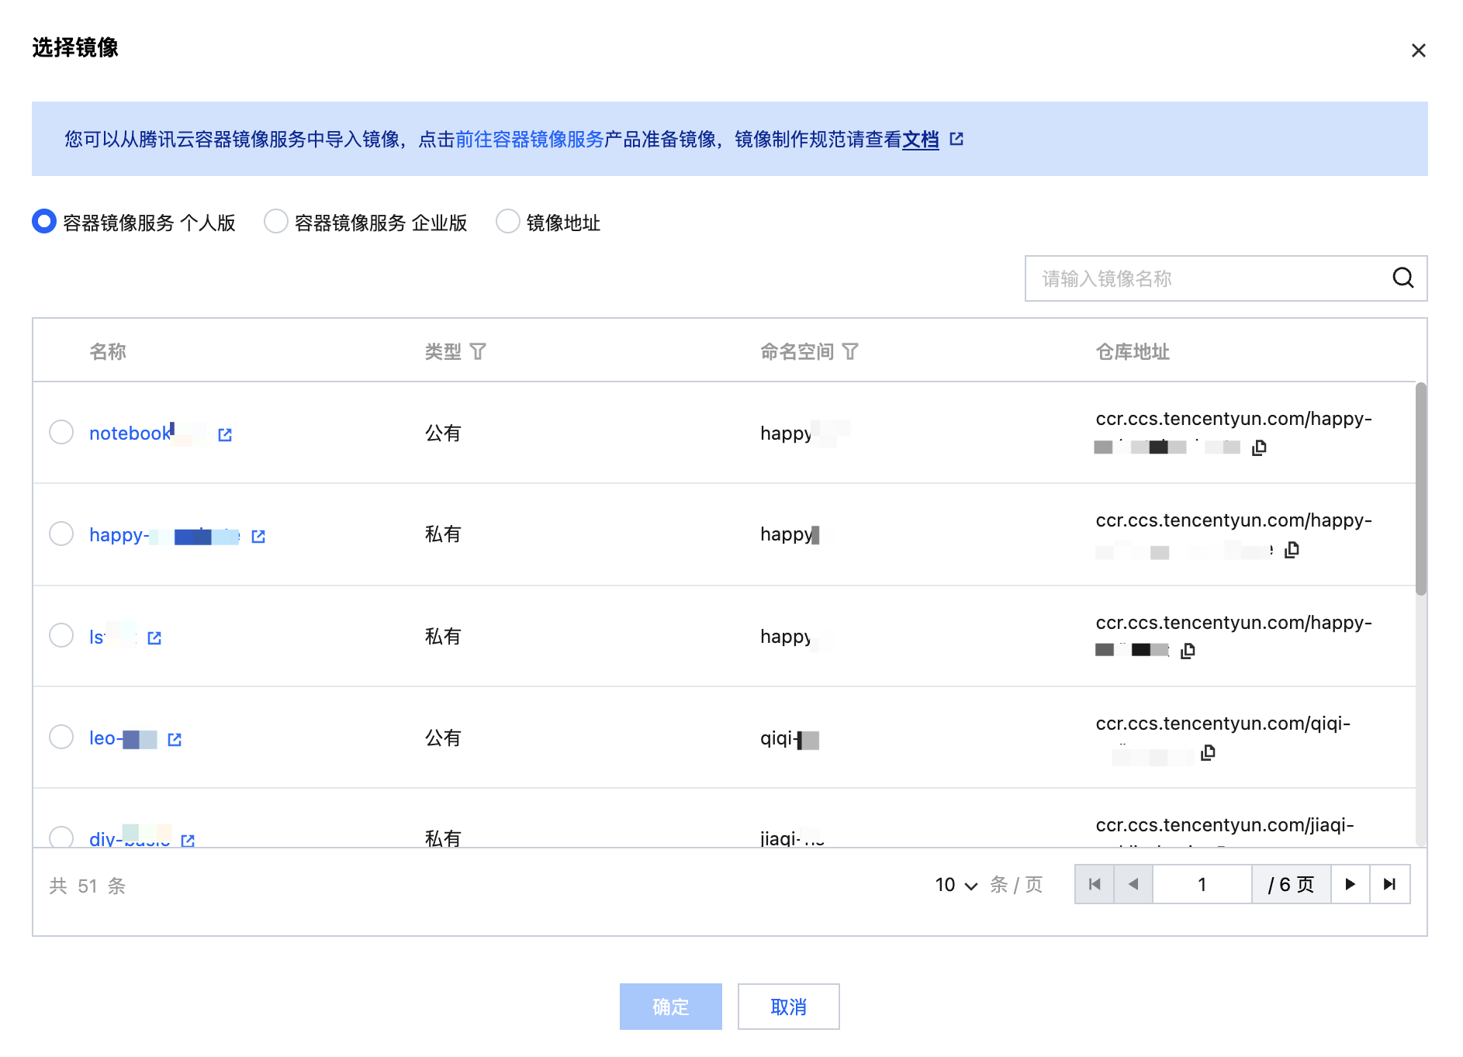Go to the next page arrow
Screen dimensions: 1463x1057
tap(1350, 885)
